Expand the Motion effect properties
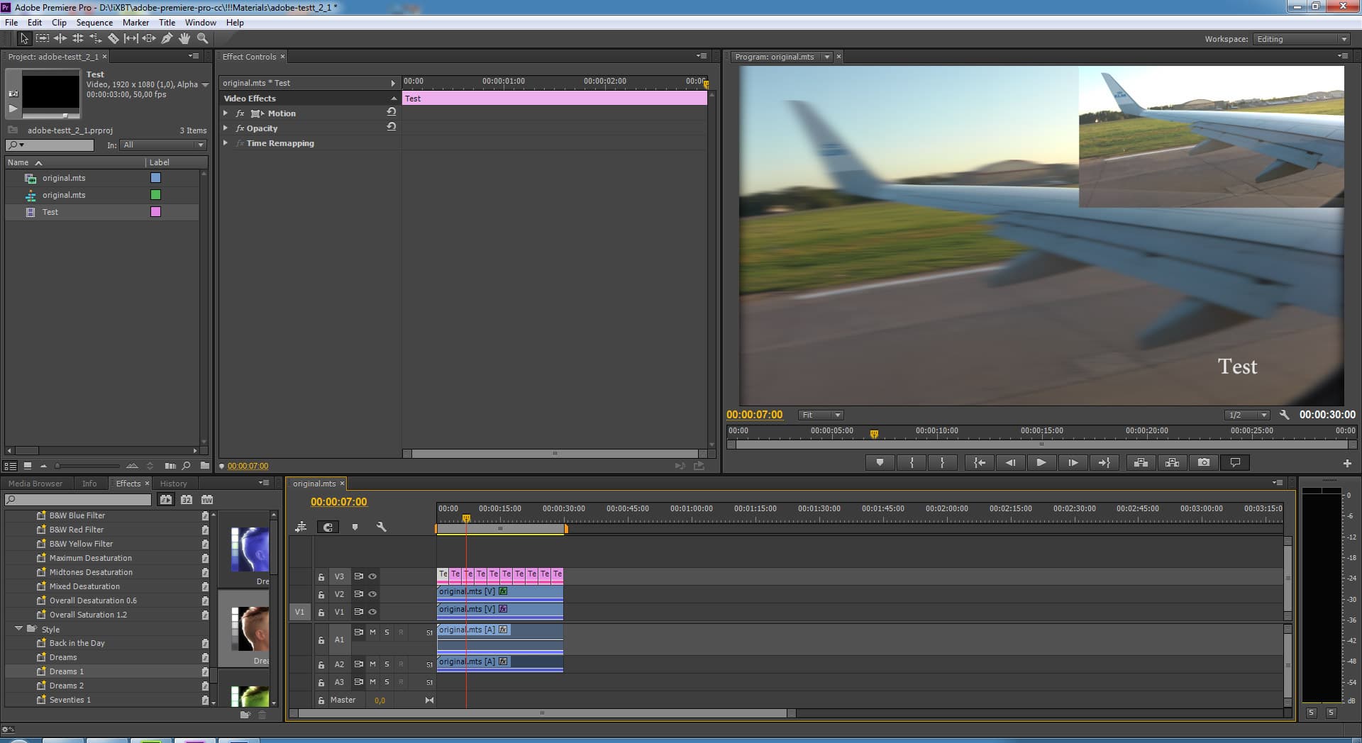This screenshot has width=1362, height=743. (x=226, y=113)
